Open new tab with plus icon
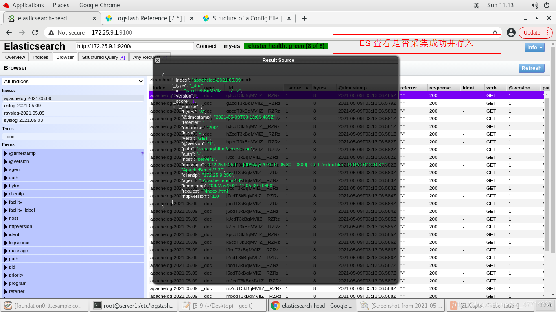The width and height of the screenshot is (556, 312). 304,18
